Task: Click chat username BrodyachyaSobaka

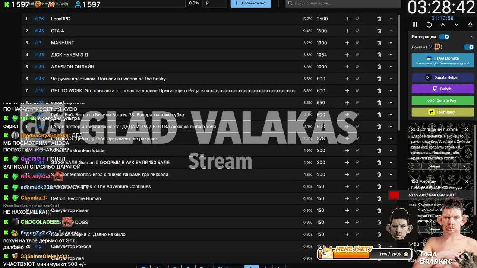Action: click(45, 135)
